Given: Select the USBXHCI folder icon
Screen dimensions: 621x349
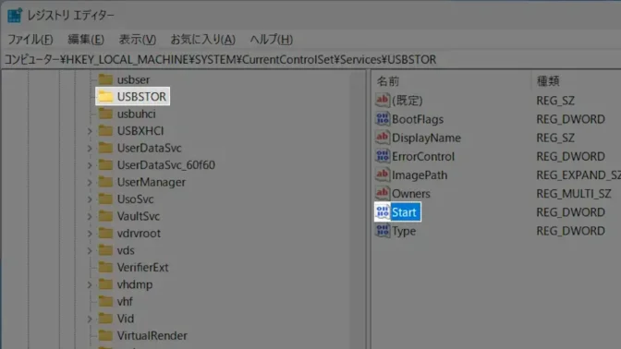Looking at the screenshot, I should (105, 130).
